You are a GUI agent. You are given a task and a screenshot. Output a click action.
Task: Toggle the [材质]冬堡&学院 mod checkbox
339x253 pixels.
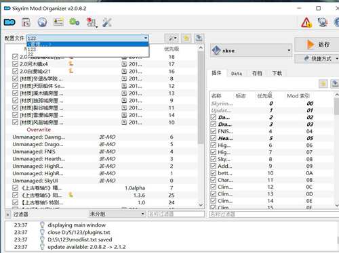tap(15, 78)
